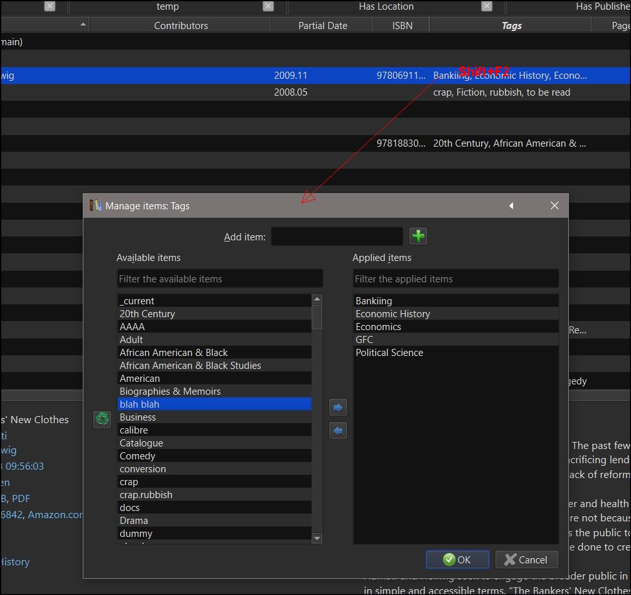Viewport: 631px width, 595px height.
Task: Apply selected tag with right arrow
Action: pos(338,408)
